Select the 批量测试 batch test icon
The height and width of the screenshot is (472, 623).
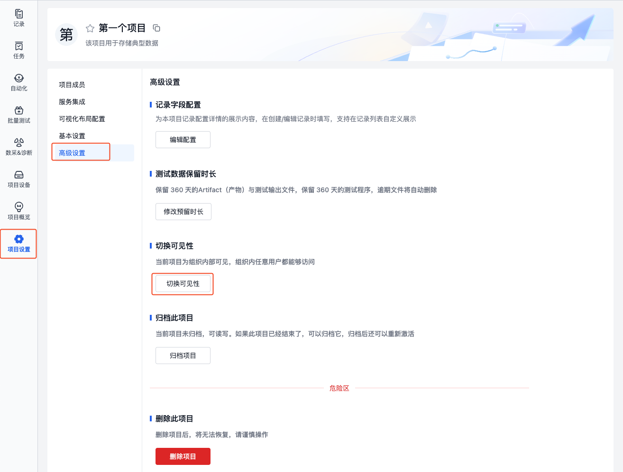(19, 114)
